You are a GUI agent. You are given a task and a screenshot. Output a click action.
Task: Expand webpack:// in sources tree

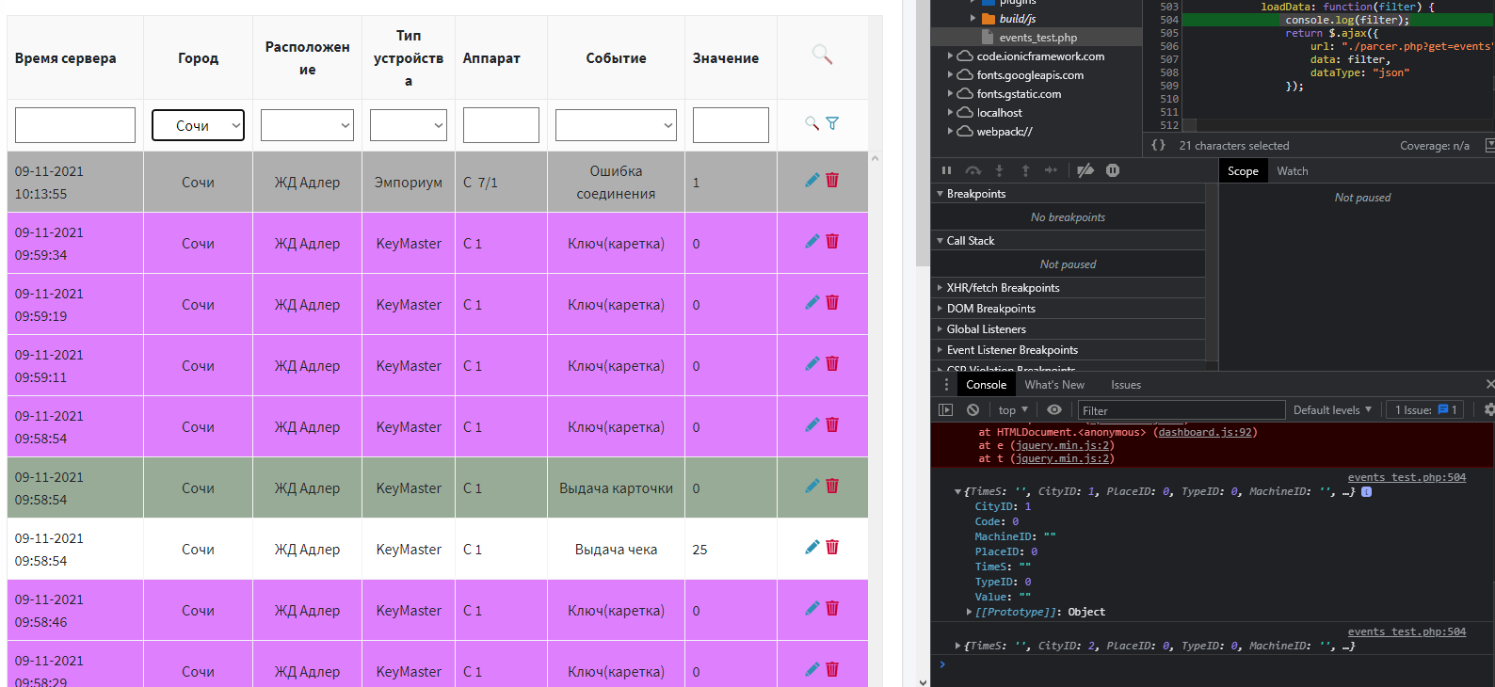coord(950,131)
